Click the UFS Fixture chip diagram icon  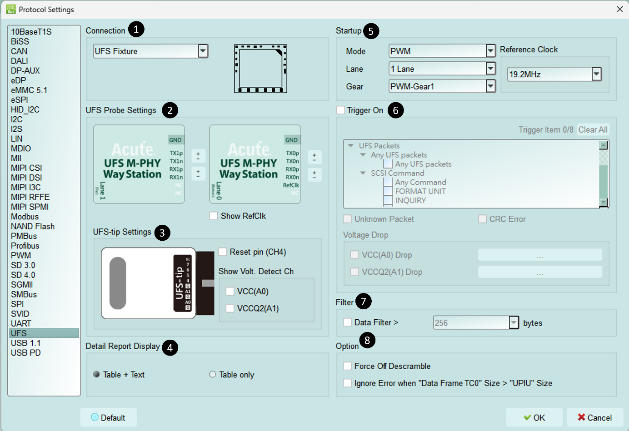[260, 69]
